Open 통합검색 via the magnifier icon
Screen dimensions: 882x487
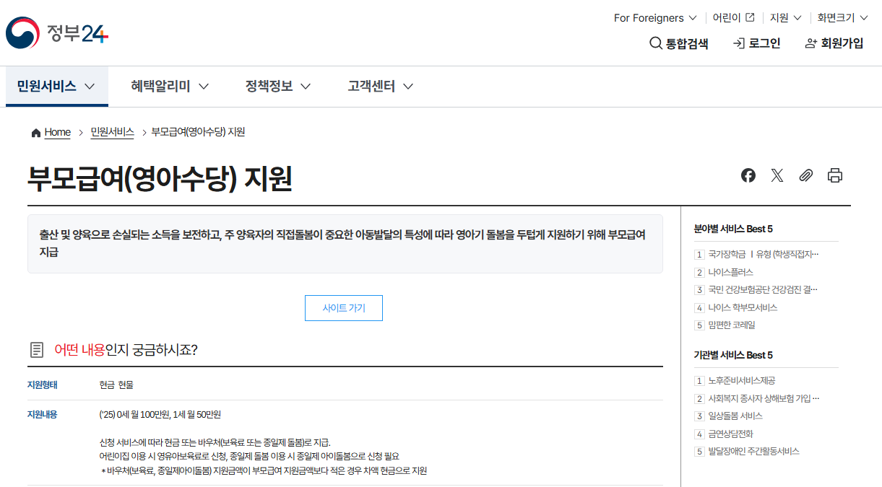pyautogui.click(x=654, y=43)
